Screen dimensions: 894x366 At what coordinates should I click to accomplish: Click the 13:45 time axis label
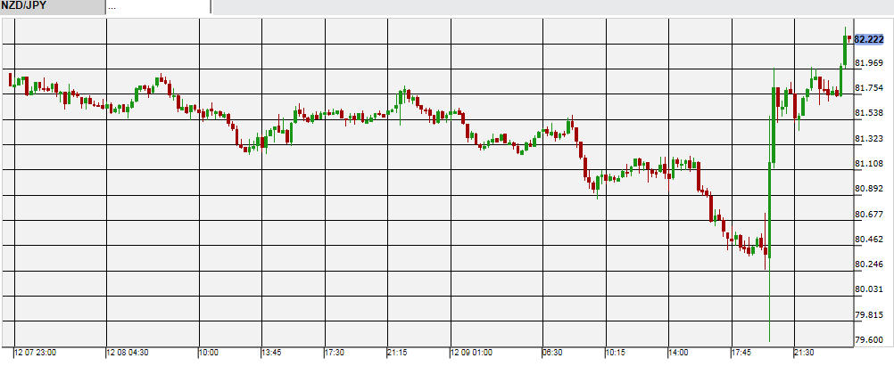273,353
